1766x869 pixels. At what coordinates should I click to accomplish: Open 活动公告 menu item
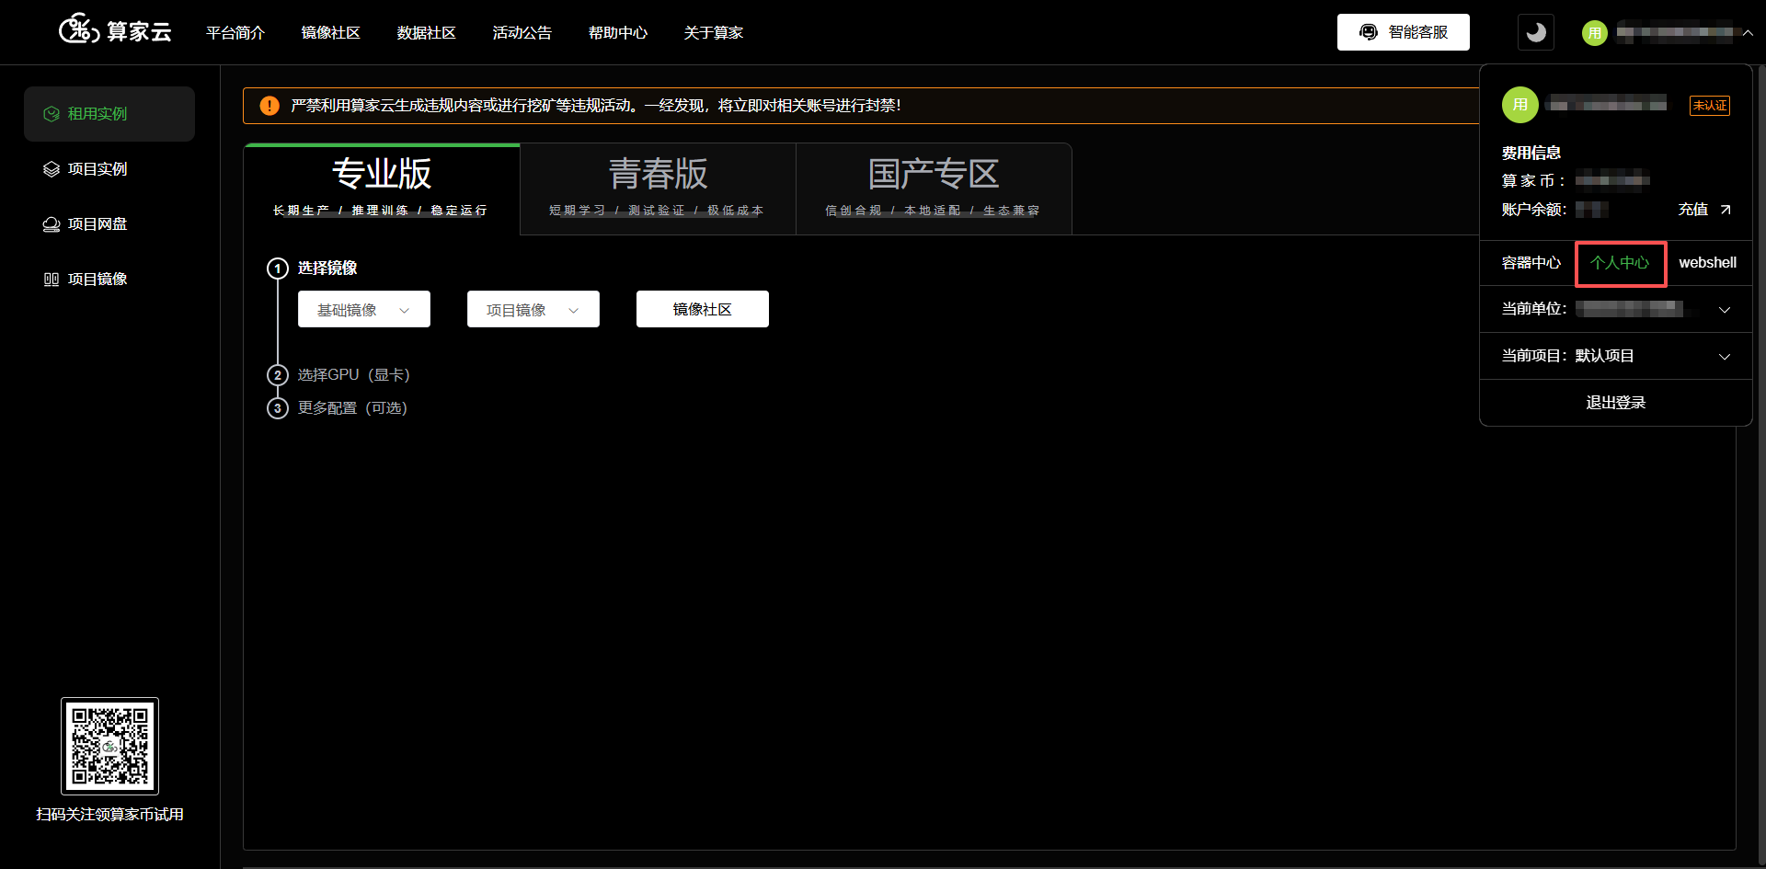point(522,33)
